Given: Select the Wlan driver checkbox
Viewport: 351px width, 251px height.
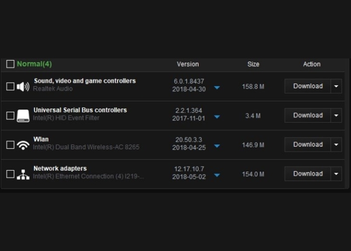Looking at the screenshot, I should (x=10, y=145).
